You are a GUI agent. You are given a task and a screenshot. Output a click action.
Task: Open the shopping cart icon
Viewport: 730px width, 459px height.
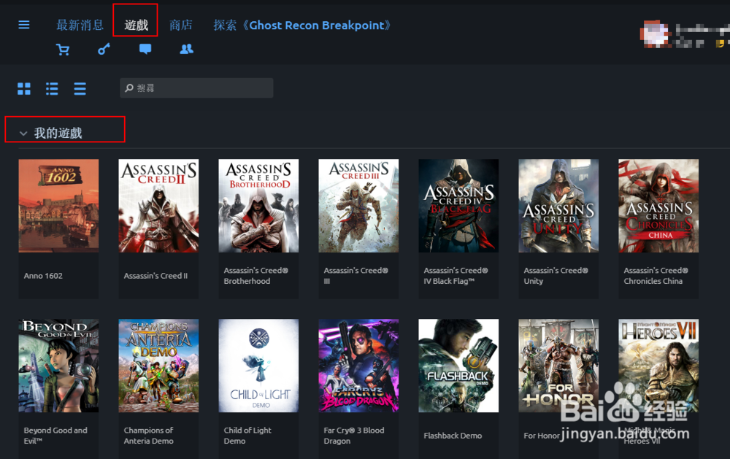[x=62, y=49]
